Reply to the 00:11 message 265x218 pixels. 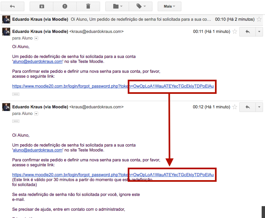[x=248, y=32]
